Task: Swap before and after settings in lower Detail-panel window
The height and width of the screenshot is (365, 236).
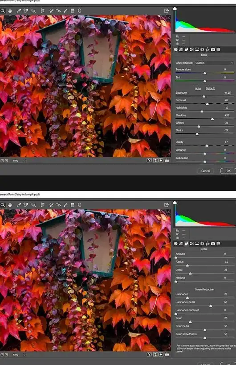Action: tap(155, 355)
